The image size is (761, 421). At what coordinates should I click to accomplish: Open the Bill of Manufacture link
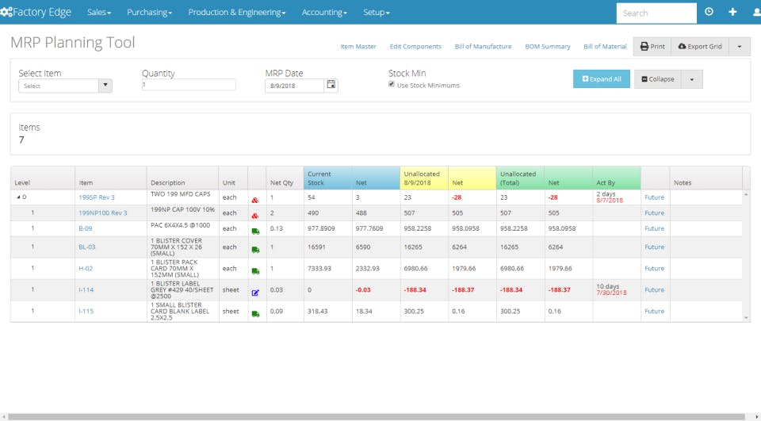(483, 47)
